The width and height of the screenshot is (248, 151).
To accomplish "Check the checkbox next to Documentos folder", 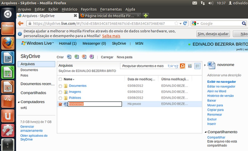I will click(x=60, y=86).
